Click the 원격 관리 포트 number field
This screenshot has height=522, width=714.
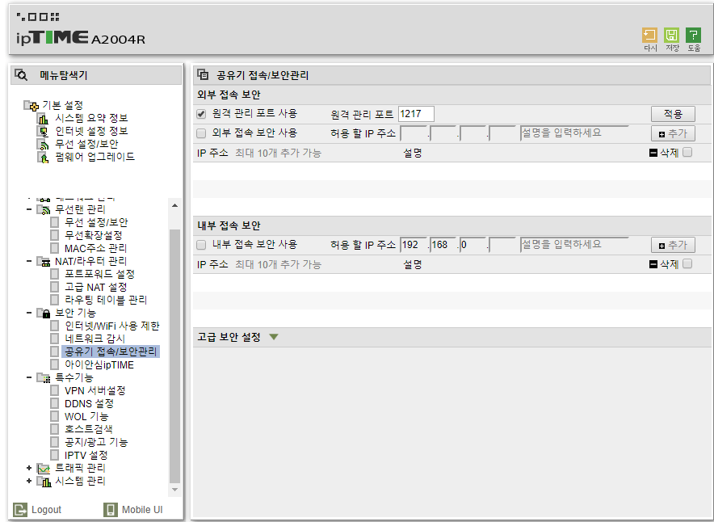click(416, 114)
